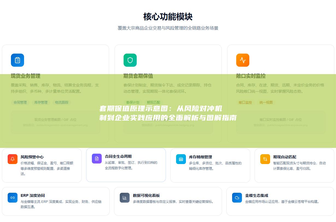Select the 库存管理 tag

point(41,103)
